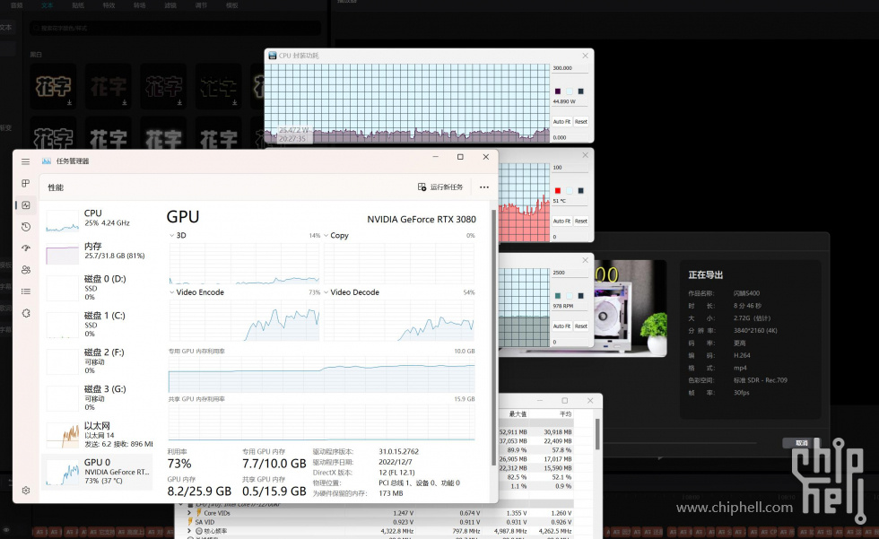The width and height of the screenshot is (879, 539).
Task: Click Auto Fit in the 51 °C temperature graph
Action: 561,221
